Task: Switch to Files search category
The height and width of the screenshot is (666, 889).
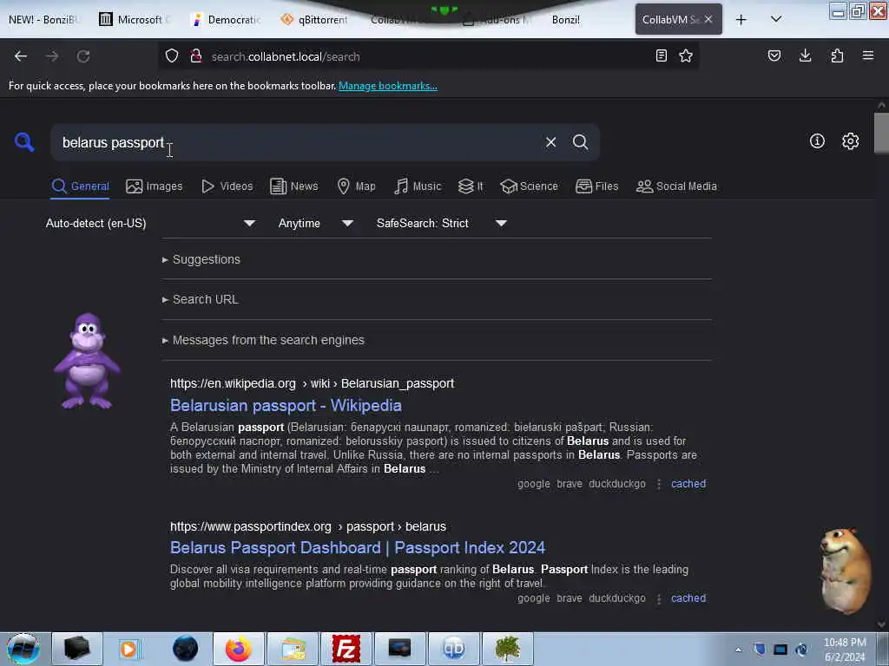Action: point(596,186)
